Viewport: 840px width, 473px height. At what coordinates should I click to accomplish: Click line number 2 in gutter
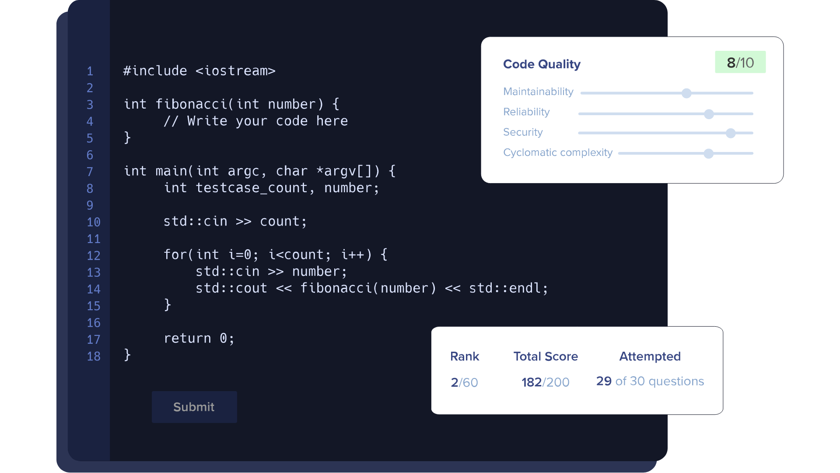90,88
